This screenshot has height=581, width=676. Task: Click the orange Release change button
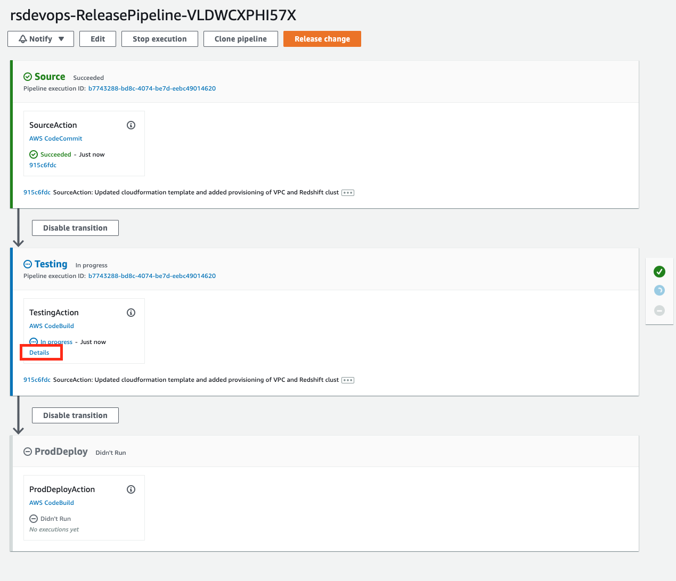point(322,39)
